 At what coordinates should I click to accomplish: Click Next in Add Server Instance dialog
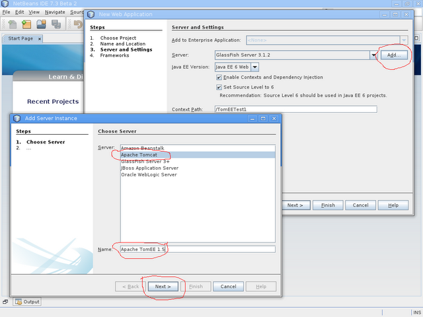click(163, 287)
